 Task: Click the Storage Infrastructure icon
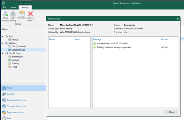tap(4, 106)
